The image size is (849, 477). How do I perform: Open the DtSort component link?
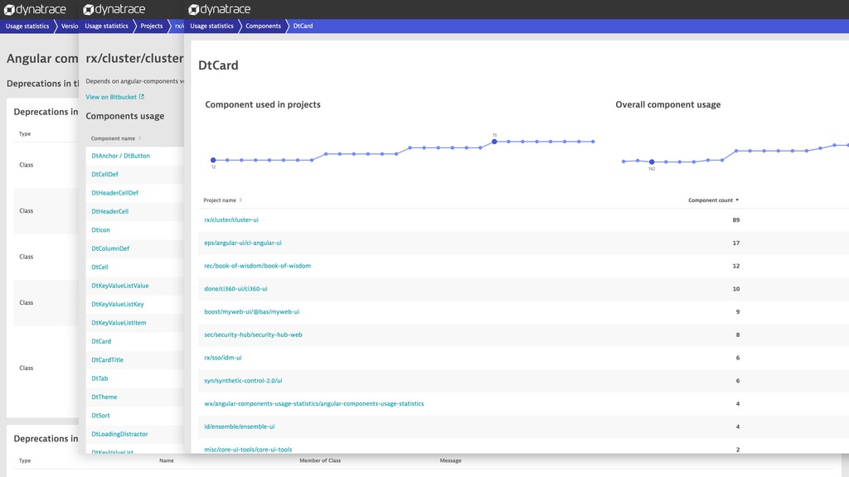pyautogui.click(x=100, y=416)
